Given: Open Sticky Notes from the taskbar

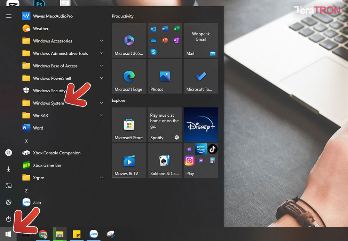Looking at the screenshot, I should pyautogui.click(x=77, y=234).
